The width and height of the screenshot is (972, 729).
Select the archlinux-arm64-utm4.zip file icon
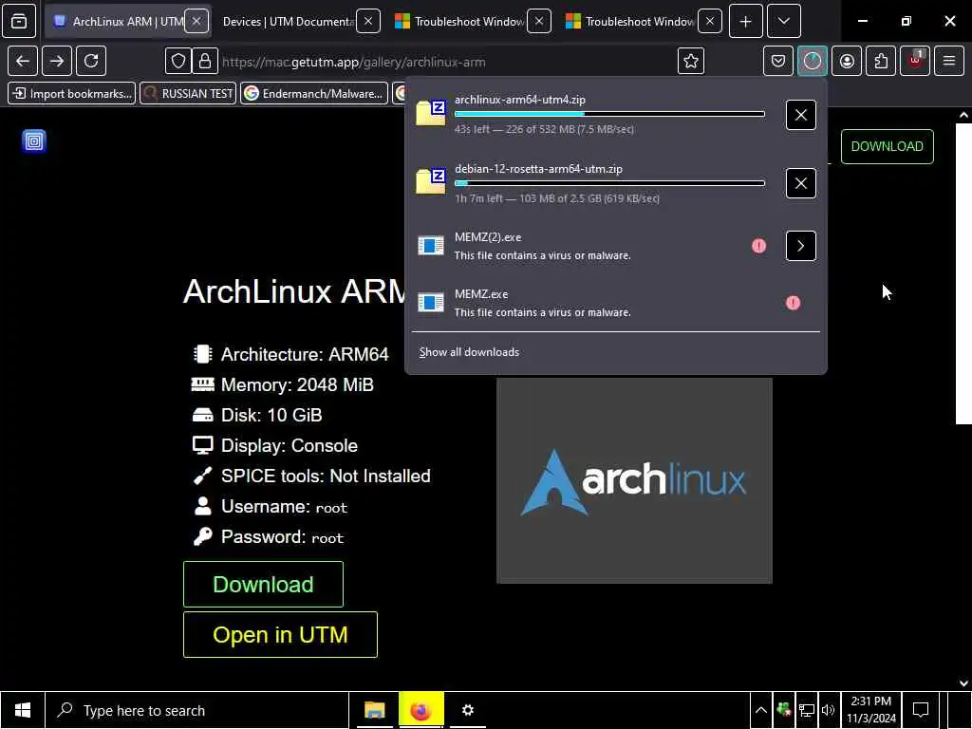coord(431,113)
